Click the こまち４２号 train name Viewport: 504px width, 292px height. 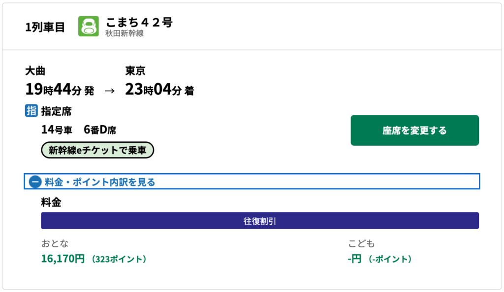coord(139,23)
